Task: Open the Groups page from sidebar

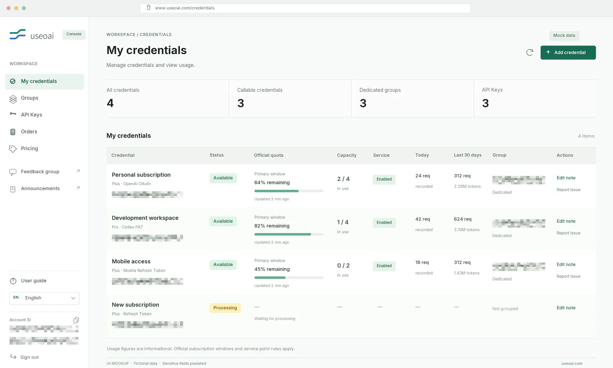Action: pyautogui.click(x=30, y=98)
